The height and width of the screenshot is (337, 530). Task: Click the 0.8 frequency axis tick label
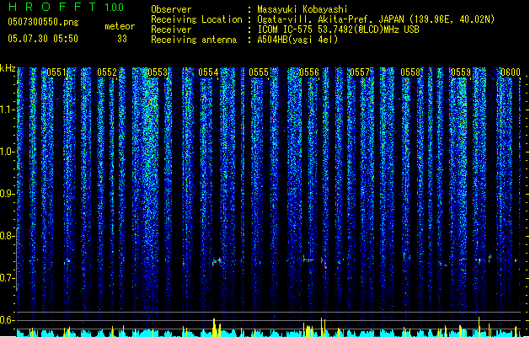[x=7, y=236]
